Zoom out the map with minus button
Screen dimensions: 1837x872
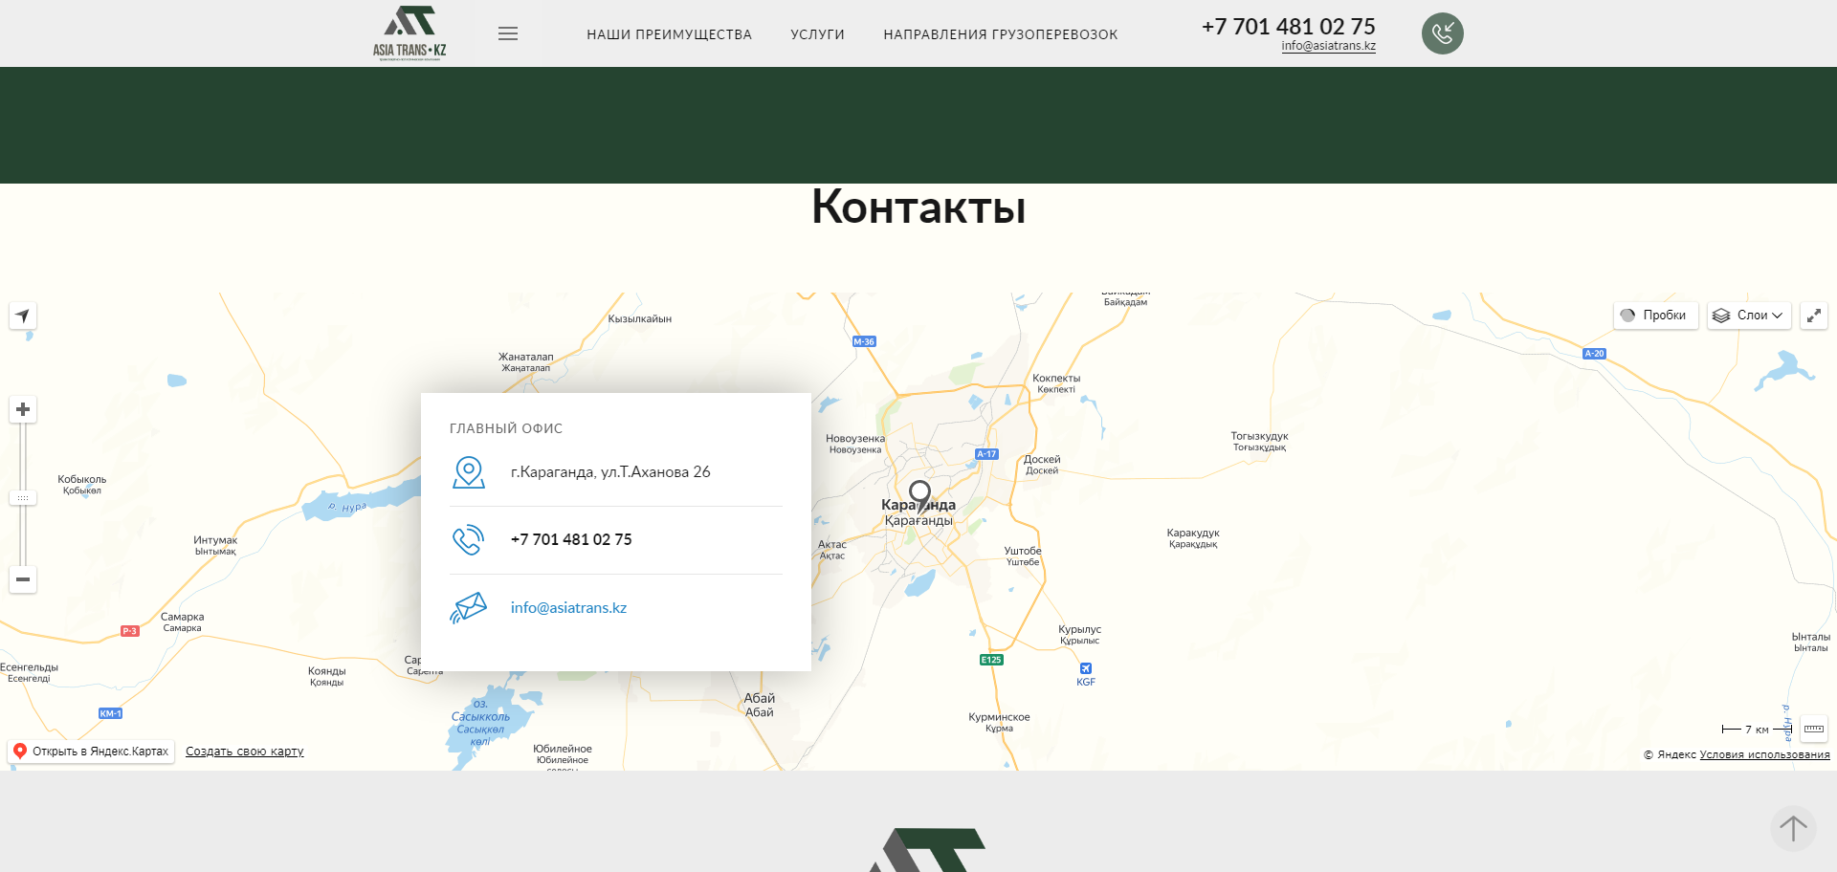pos(23,579)
